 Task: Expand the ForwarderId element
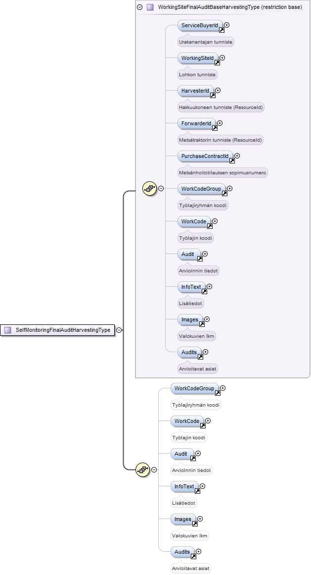220,123
